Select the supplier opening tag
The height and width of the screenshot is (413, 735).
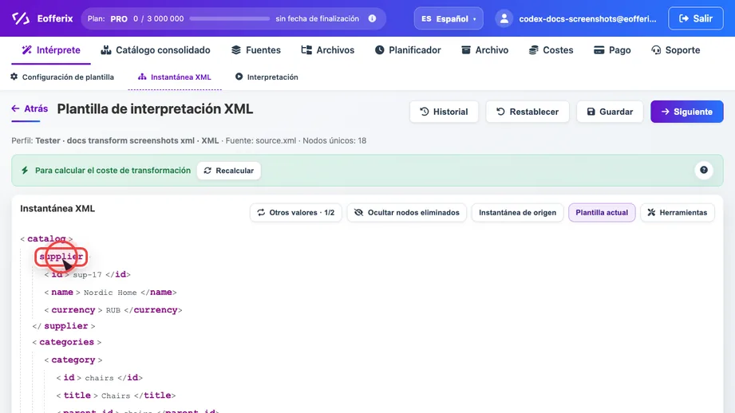[x=61, y=257]
